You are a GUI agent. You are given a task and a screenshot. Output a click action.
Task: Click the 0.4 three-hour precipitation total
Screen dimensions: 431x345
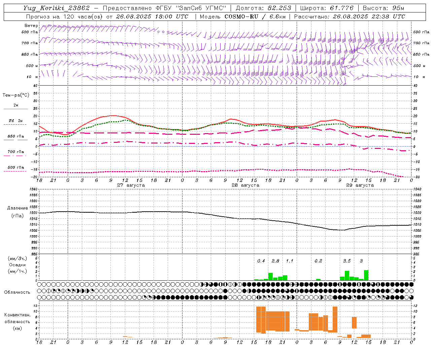pos(261,261)
